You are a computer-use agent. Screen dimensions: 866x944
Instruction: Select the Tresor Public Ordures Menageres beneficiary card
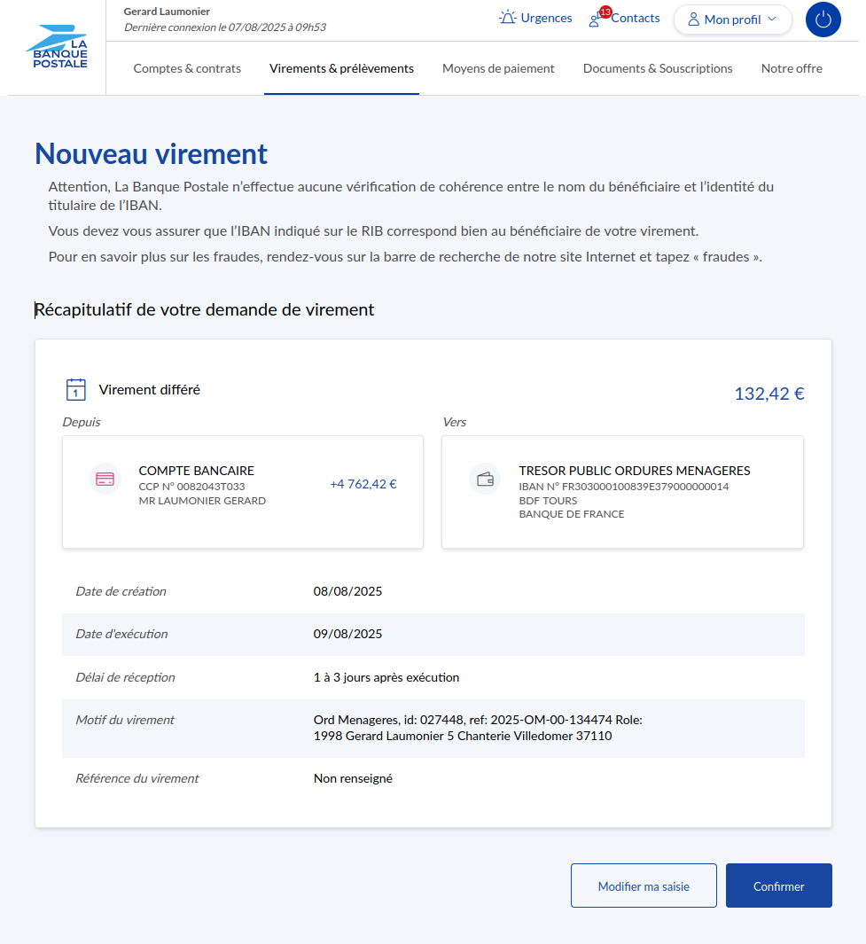pyautogui.click(x=622, y=492)
